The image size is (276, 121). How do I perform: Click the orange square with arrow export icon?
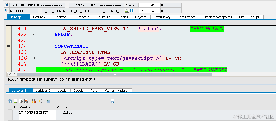(x=41, y=101)
